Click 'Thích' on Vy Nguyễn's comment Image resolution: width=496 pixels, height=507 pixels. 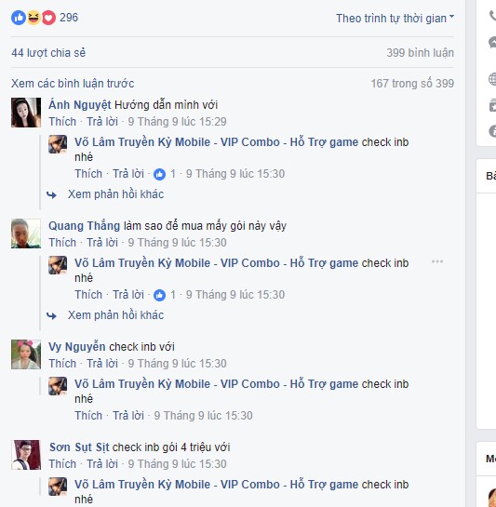pos(62,364)
